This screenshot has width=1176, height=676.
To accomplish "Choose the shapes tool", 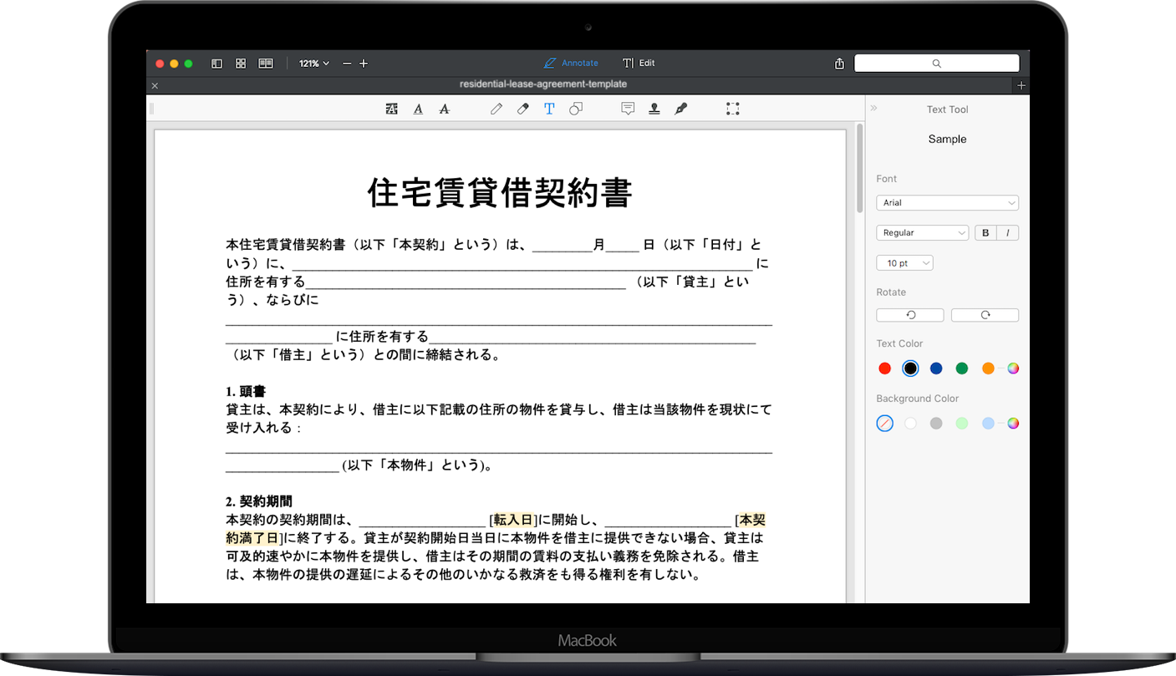I will [x=576, y=109].
